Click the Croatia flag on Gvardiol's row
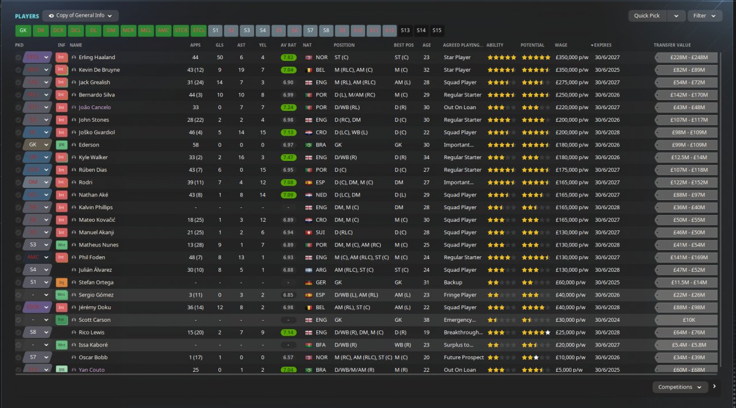The image size is (736, 408). pos(309,132)
